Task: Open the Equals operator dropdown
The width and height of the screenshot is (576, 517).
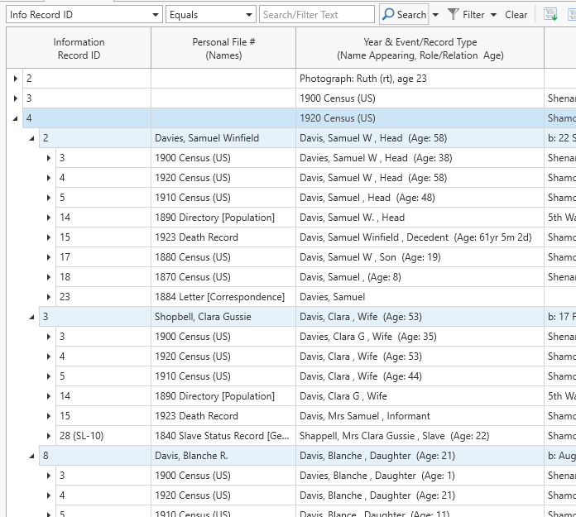Action: pos(249,15)
